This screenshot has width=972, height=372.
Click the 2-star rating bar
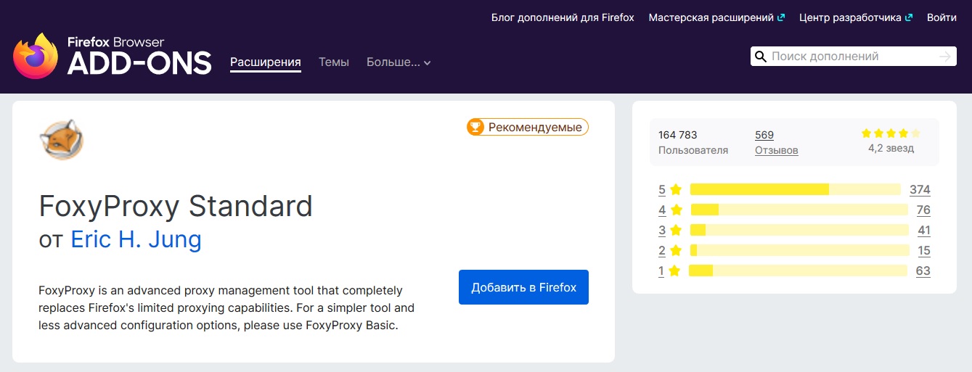(800, 251)
